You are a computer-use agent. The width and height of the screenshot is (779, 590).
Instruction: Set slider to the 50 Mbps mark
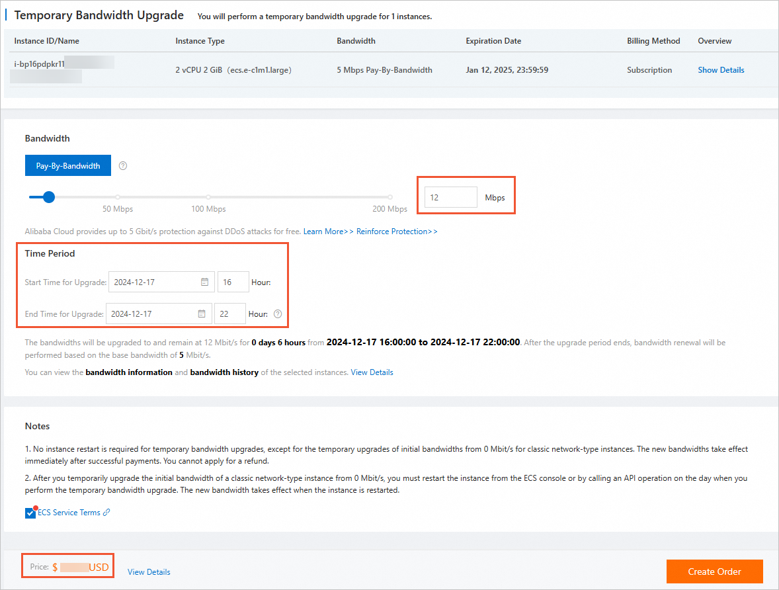pyautogui.click(x=118, y=197)
